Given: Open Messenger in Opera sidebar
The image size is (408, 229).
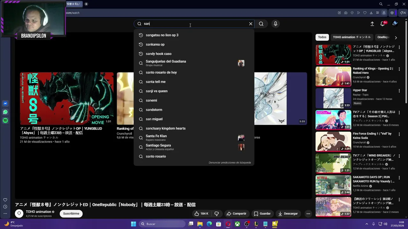Looking at the screenshot, I should pos(5,104).
